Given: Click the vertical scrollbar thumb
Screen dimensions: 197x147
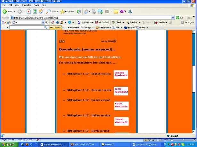Looking at the screenshot, I should [x=193, y=79].
